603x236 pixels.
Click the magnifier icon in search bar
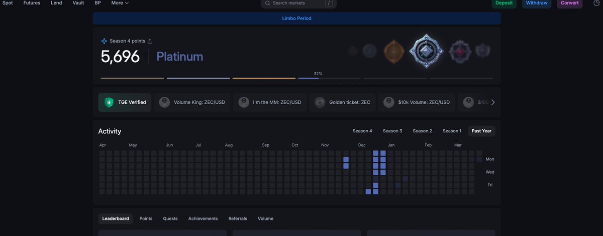268,3
